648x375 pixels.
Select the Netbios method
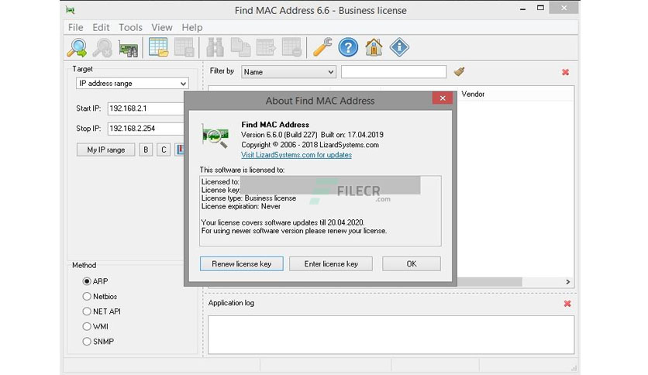[x=86, y=296]
